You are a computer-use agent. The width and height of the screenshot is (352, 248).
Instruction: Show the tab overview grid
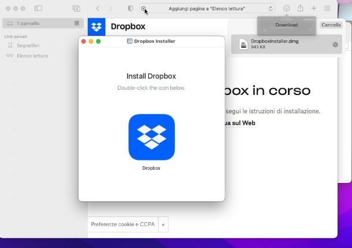(327, 9)
